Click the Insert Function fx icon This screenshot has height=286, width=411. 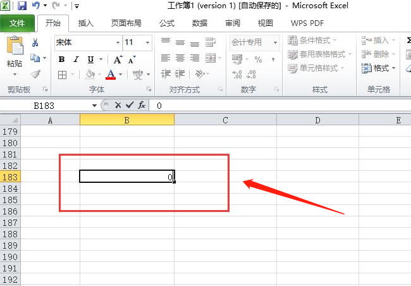[x=142, y=105]
